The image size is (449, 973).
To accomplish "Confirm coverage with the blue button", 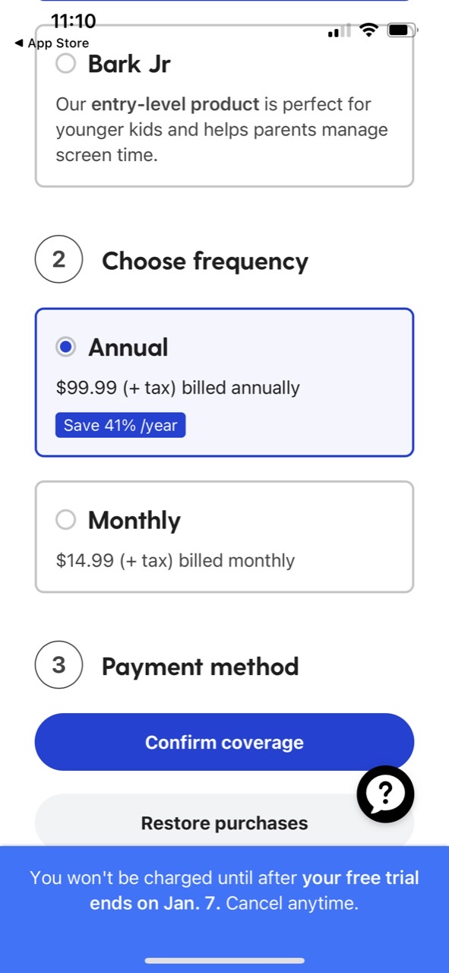I will 224,742.
